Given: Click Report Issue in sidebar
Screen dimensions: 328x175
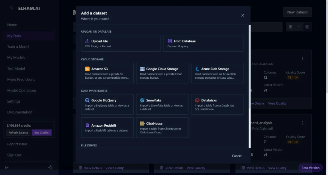Looking at the screenshot, I should [x=17, y=144].
